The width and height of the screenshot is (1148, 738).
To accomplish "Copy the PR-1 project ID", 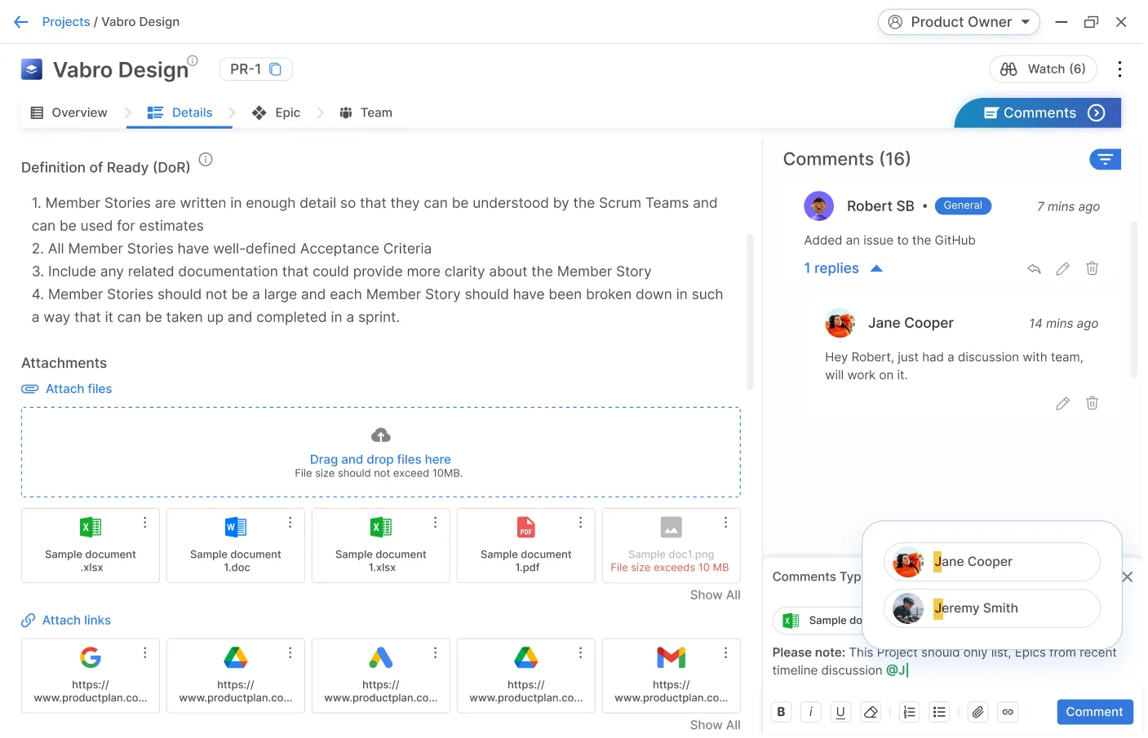I will (276, 69).
